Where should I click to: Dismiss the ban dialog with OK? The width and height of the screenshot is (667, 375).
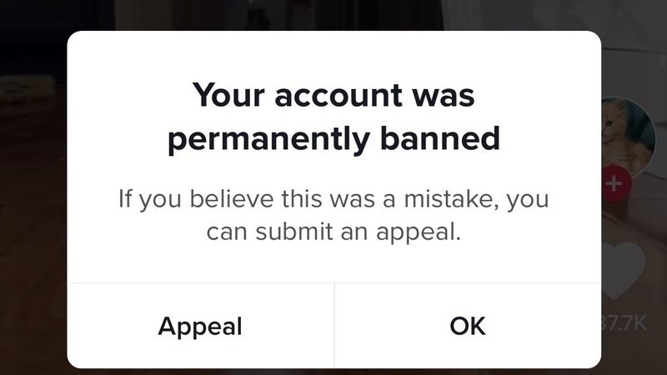(x=467, y=326)
